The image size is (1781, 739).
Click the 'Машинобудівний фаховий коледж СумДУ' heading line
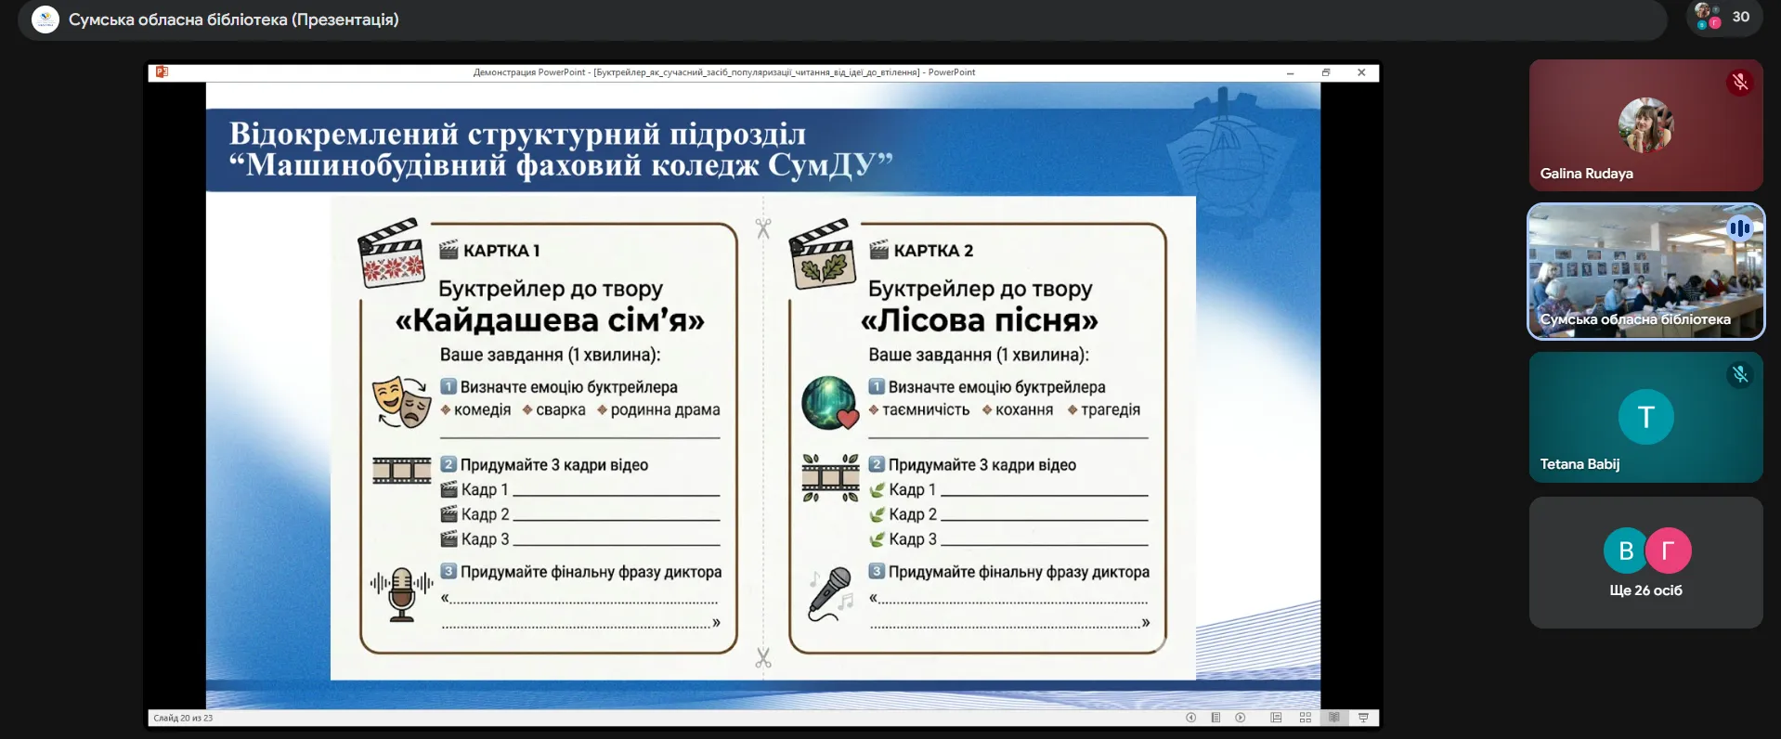561,165
